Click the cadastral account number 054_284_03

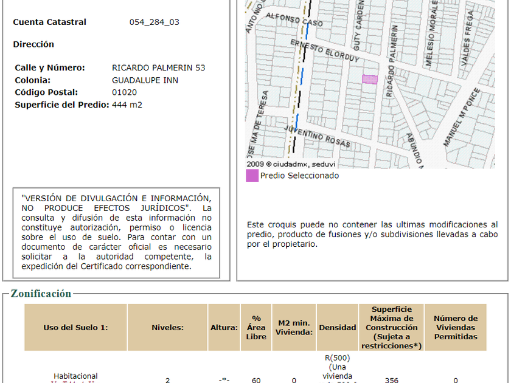click(154, 22)
